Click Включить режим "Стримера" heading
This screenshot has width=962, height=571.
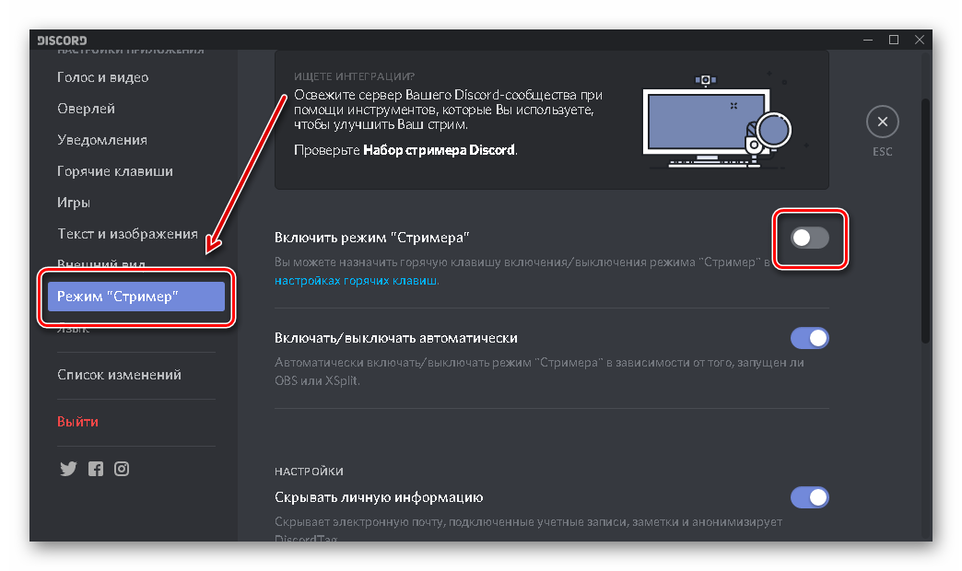tap(371, 238)
